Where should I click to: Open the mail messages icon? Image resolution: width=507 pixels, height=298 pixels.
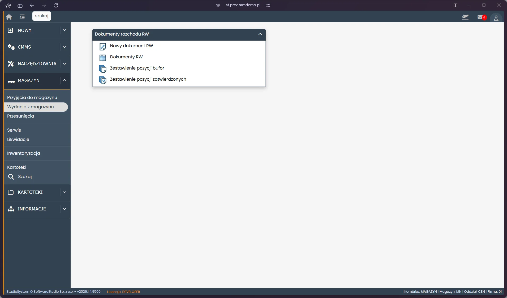480,17
